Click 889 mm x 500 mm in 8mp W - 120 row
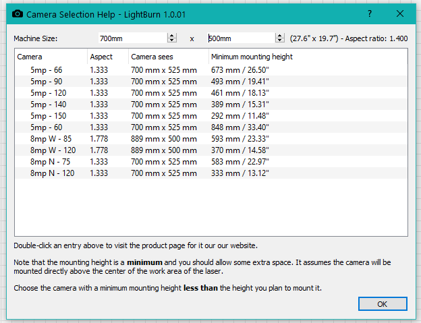This screenshot has height=323, width=421. pyautogui.click(x=164, y=150)
